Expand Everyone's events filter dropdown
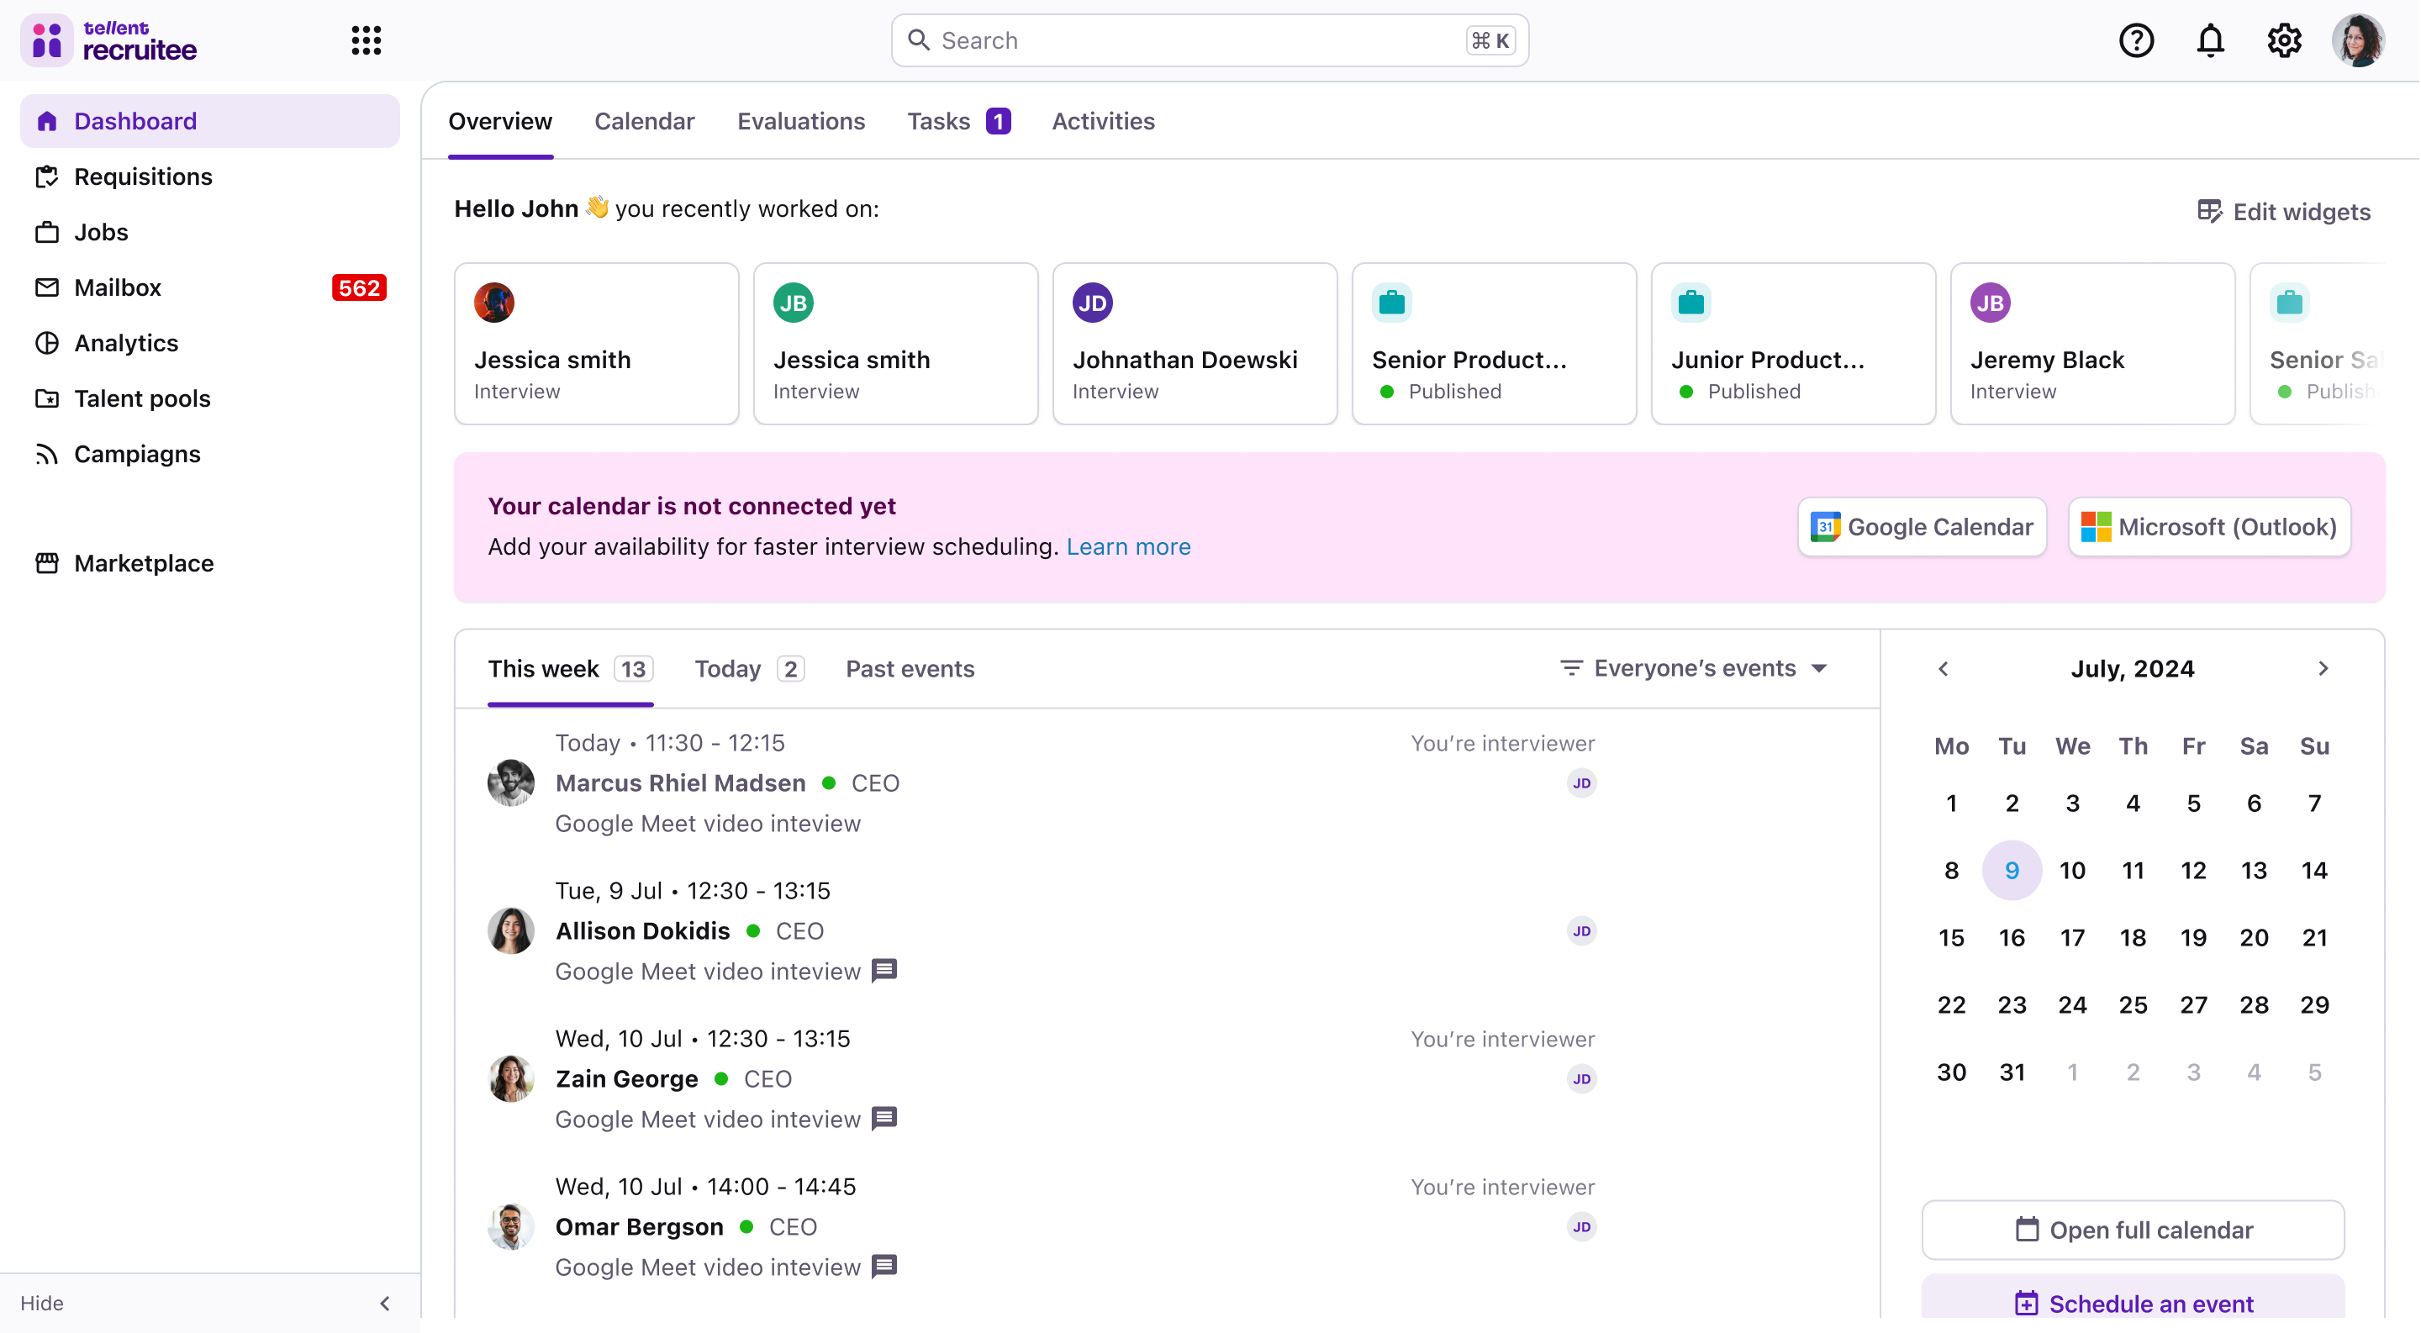The image size is (2421, 1333). pyautogui.click(x=1694, y=668)
